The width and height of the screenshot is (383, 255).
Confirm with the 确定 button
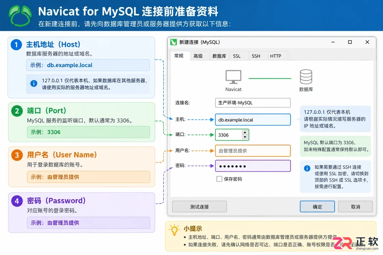(x=317, y=207)
